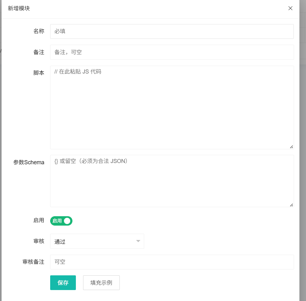This screenshot has width=306, height=301.
Task: Click the 必填 placeholder text field
Action: [x=172, y=31]
